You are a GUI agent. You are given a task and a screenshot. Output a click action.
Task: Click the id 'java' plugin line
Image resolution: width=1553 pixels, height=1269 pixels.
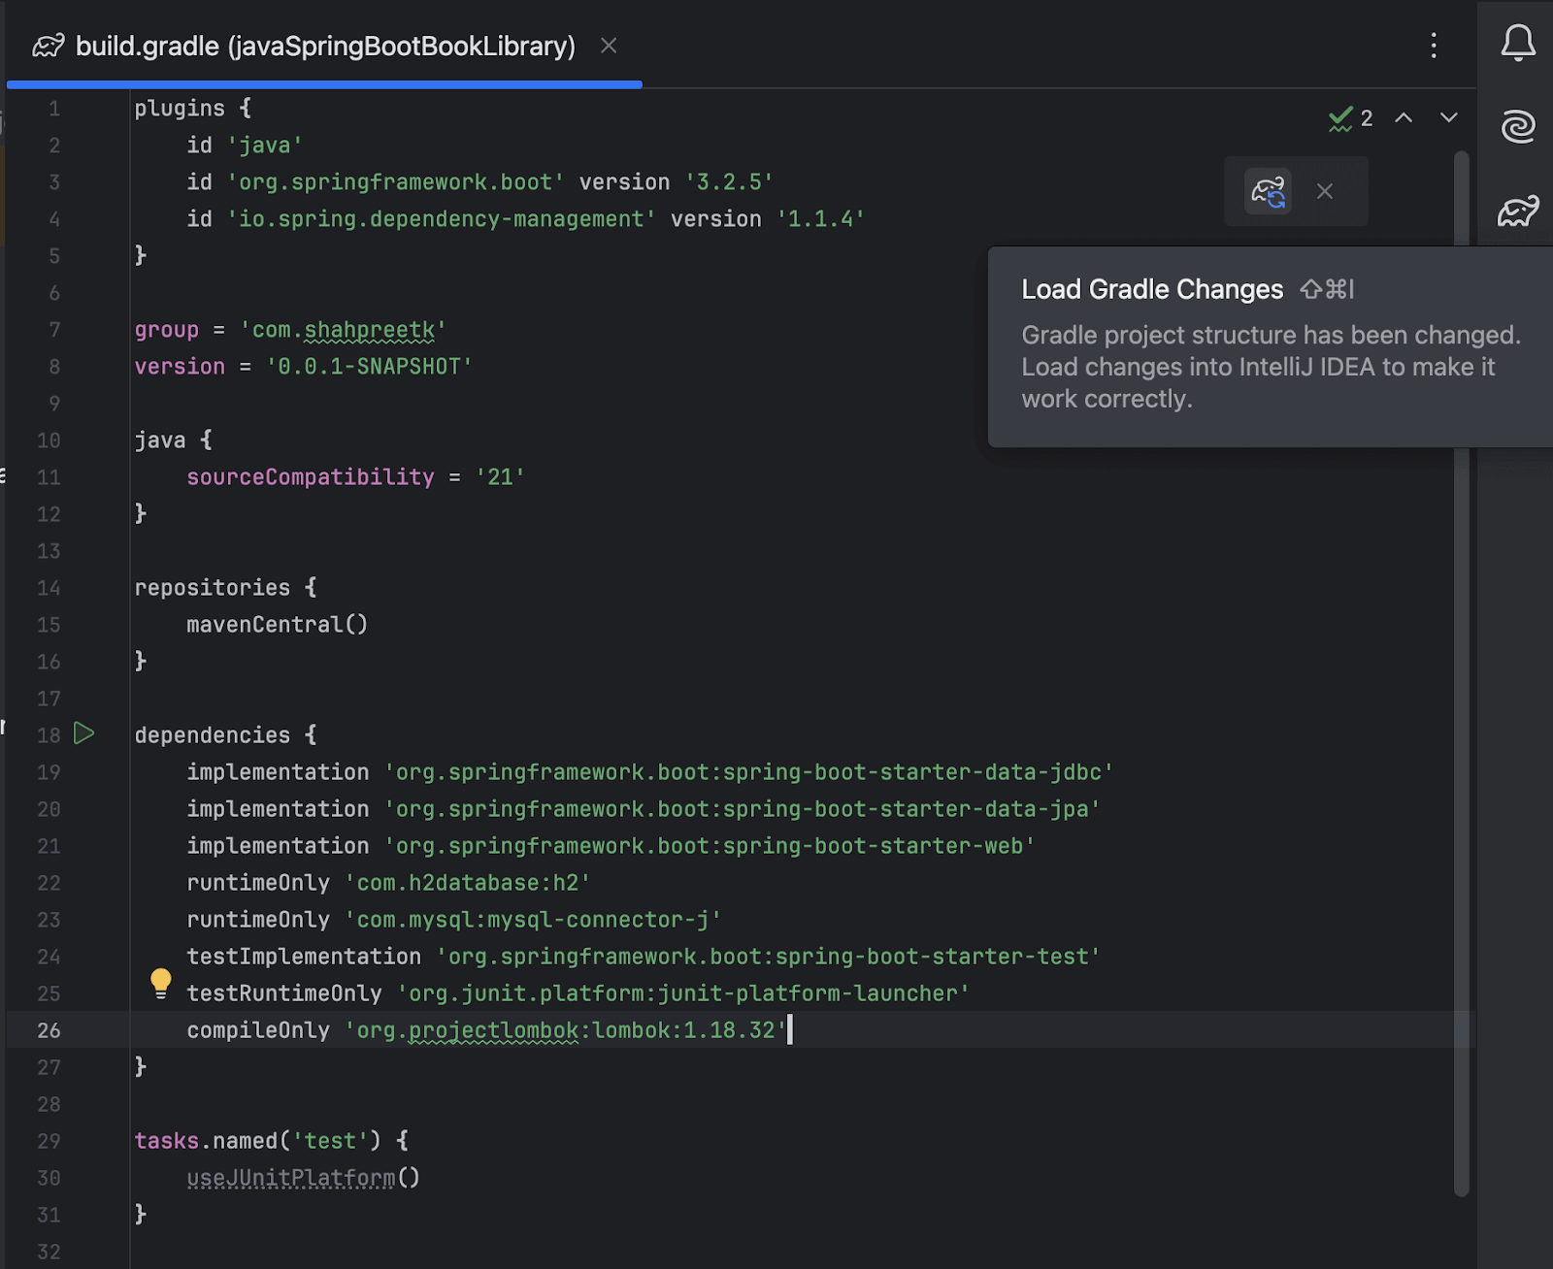[x=245, y=146]
